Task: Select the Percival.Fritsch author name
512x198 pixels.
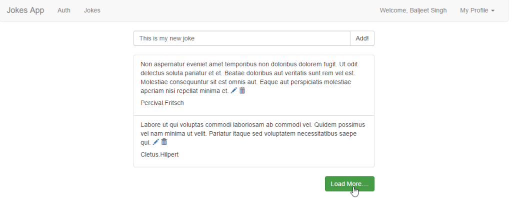Action: pyautogui.click(x=162, y=103)
